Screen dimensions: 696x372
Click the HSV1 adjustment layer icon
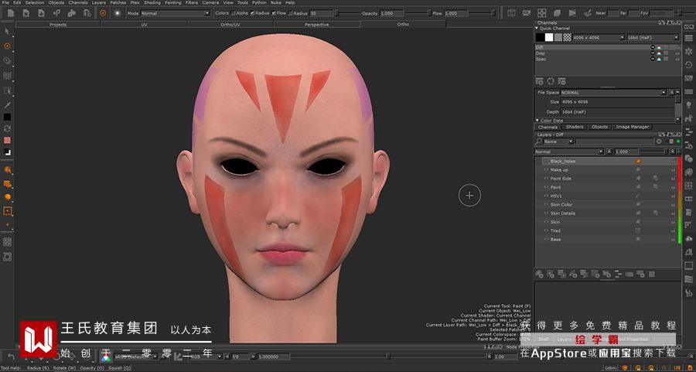638,196
